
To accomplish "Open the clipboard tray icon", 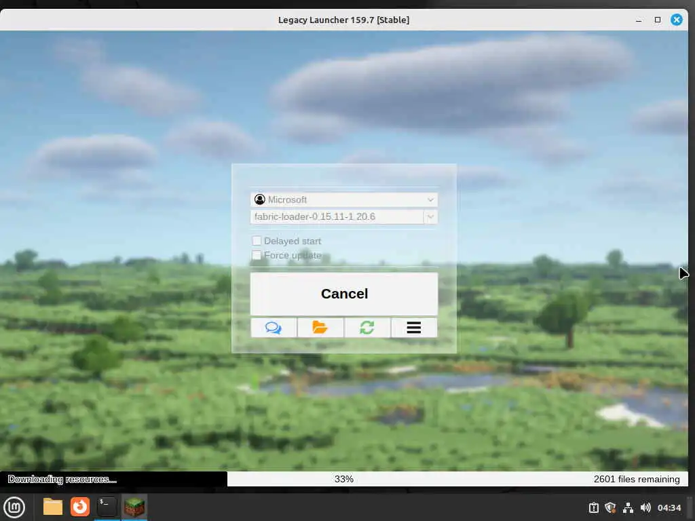I will 593,507.
